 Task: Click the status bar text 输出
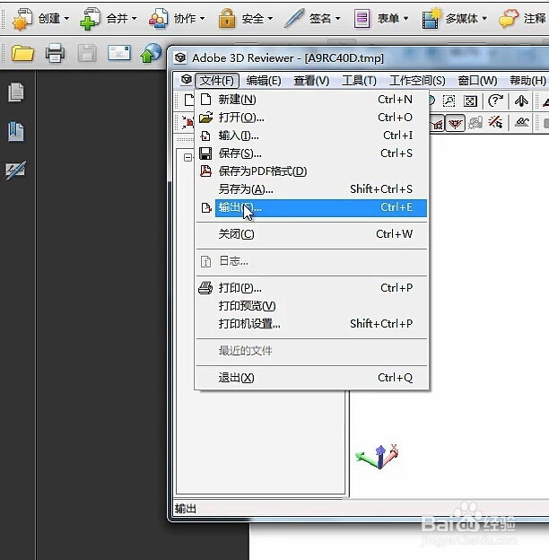(186, 508)
